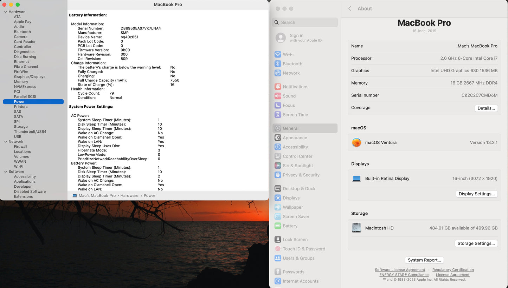This screenshot has height=288, width=508.
Task: Collapse the Hardware tree section
Action: pos(6,12)
